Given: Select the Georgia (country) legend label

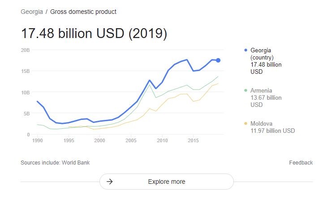Looking at the screenshot, I should 262,54.
